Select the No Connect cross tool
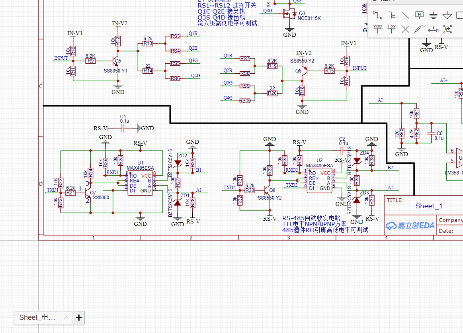The height and width of the screenshot is (333, 463). click(x=405, y=29)
